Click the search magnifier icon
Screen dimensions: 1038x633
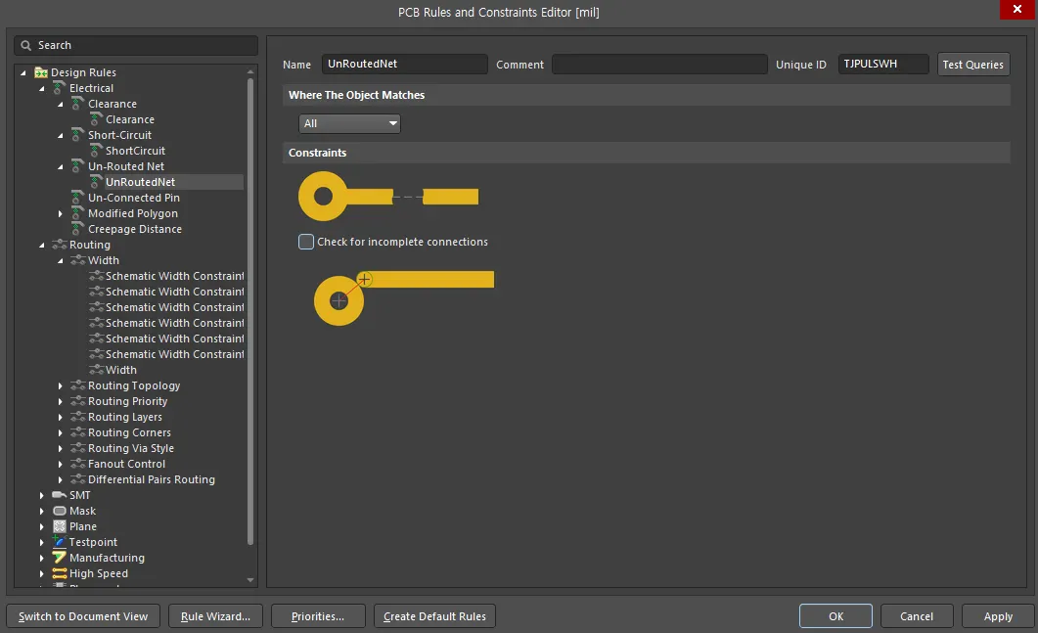pyautogui.click(x=25, y=46)
